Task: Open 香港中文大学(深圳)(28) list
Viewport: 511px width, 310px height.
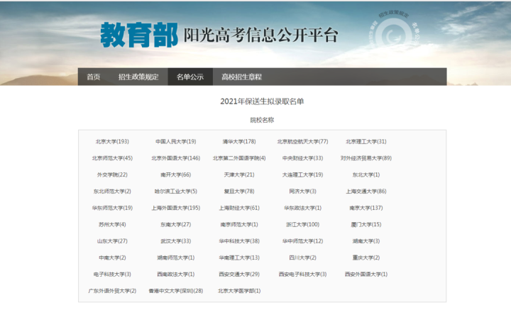Action: [x=176, y=291]
